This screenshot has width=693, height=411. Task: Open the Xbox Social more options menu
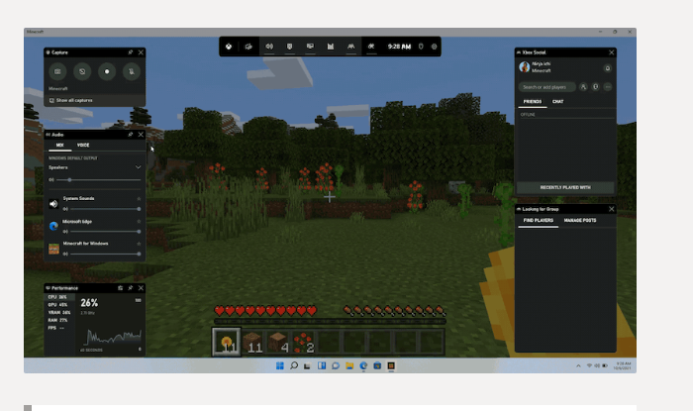(x=608, y=87)
